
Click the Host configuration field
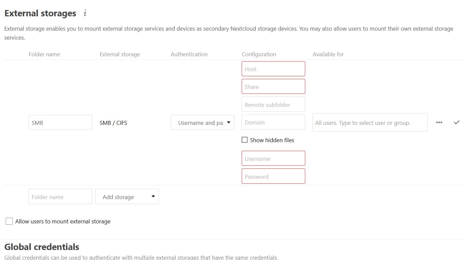tap(273, 69)
